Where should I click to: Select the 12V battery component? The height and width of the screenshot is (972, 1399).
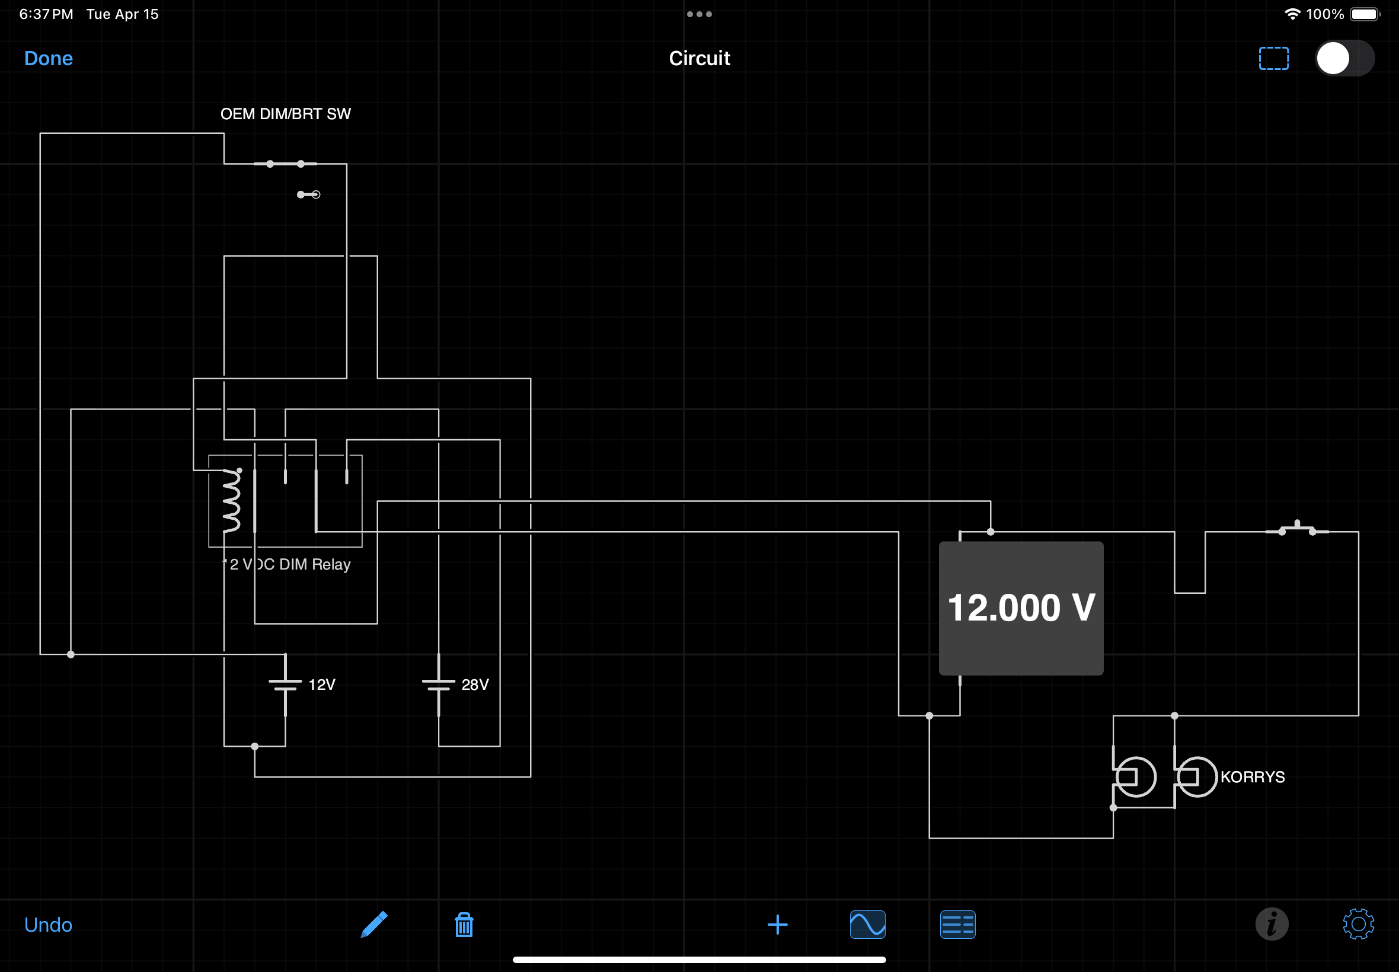[x=285, y=685]
